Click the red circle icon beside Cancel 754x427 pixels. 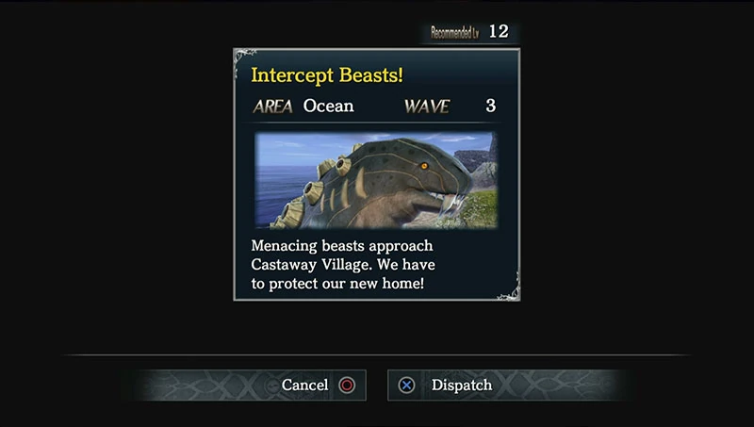click(x=347, y=386)
